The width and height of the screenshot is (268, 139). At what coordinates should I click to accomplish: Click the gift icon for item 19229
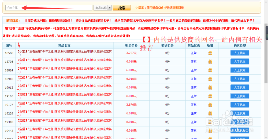coord(210,113)
